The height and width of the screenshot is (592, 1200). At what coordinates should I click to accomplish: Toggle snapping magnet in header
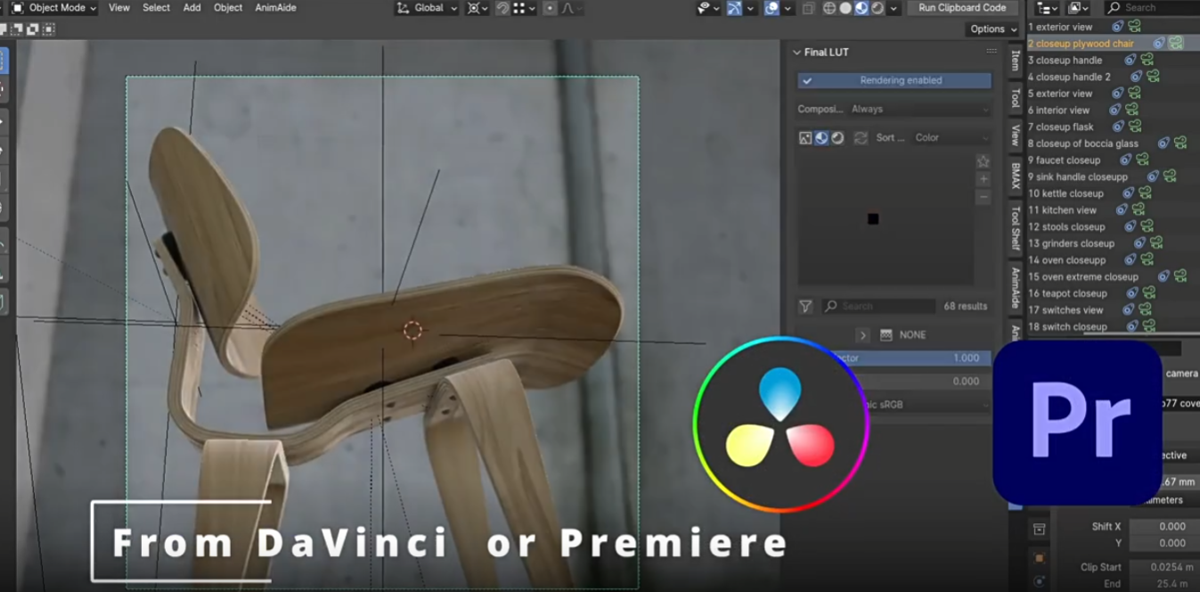click(502, 8)
